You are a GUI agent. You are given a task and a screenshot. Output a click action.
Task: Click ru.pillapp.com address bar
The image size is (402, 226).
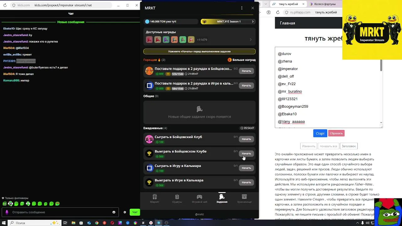(x=313, y=12)
